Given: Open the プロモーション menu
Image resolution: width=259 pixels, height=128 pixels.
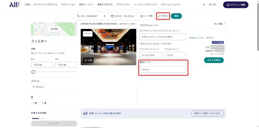Looking at the screenshot, I should click(68, 5).
